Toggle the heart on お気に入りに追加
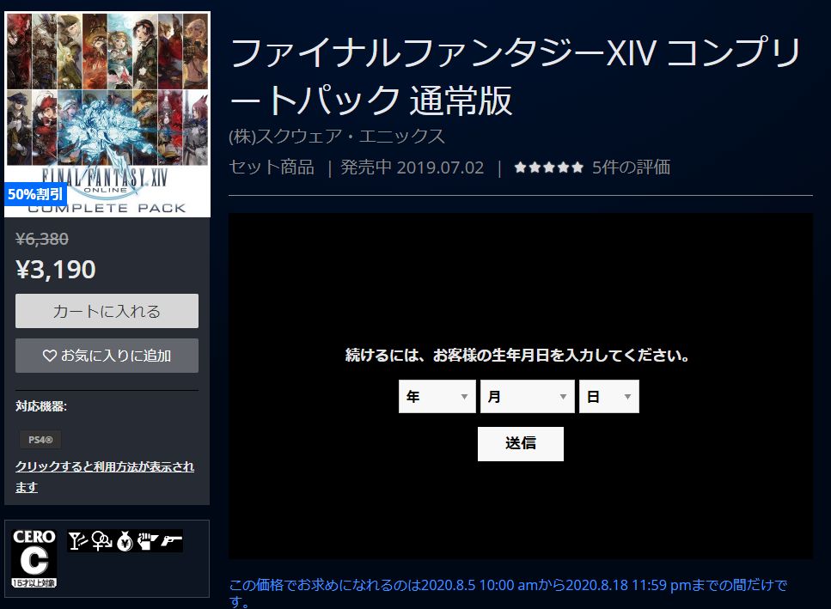The image size is (831, 609). 107,355
